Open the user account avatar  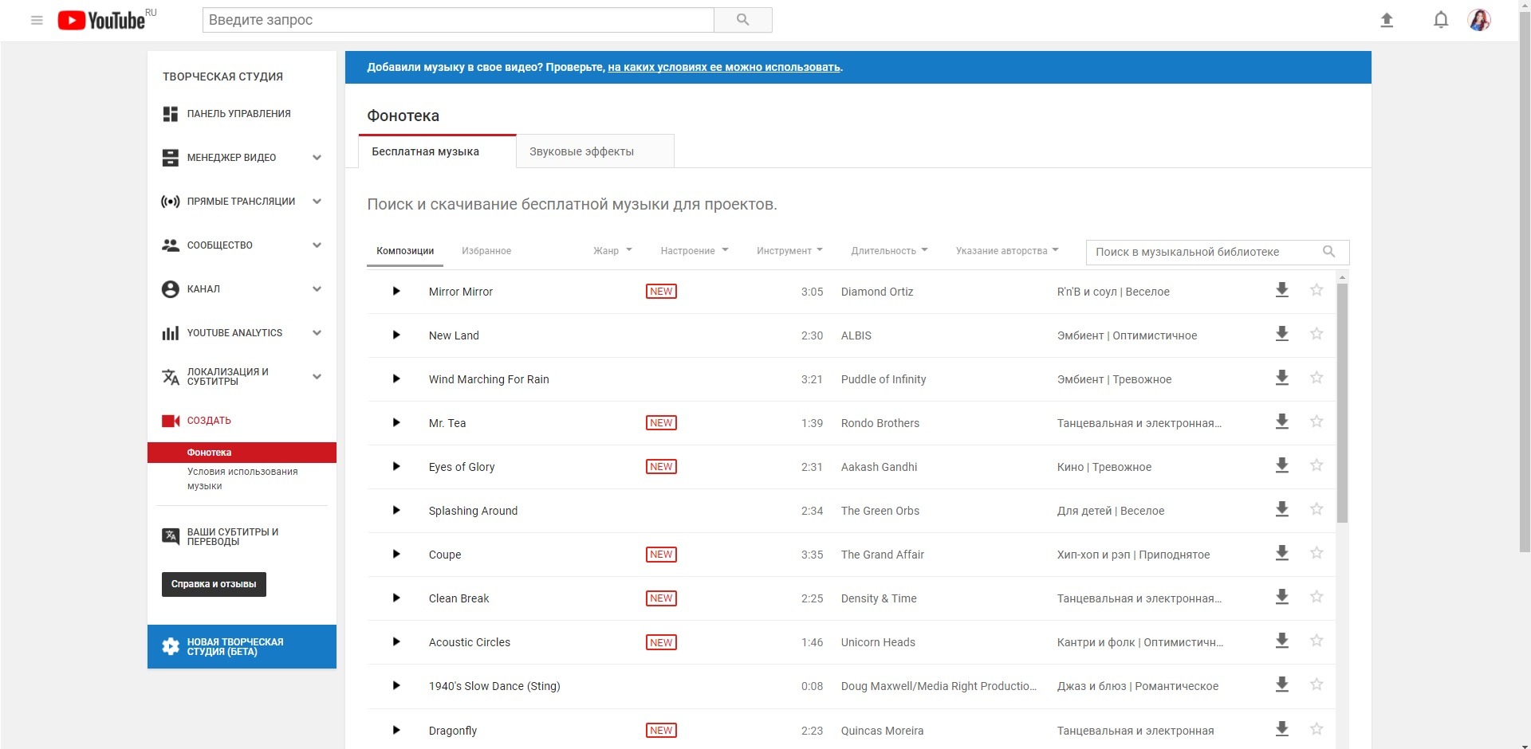pyautogui.click(x=1479, y=21)
